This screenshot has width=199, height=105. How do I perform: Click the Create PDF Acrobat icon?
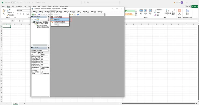coord(187,10)
